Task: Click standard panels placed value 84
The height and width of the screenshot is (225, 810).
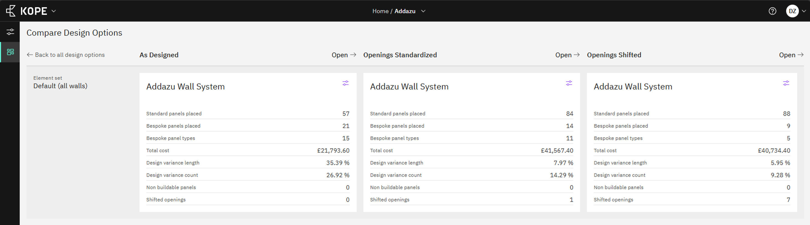Action: [x=569, y=113]
